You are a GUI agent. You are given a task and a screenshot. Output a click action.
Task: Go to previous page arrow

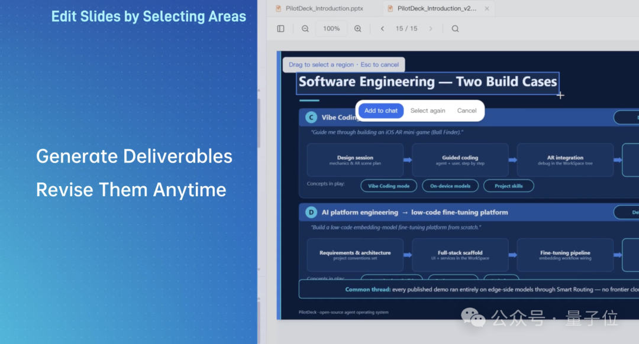coord(382,28)
